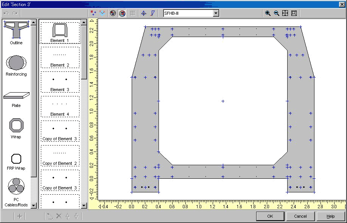Image resolution: width=347 pixels, height=223 pixels.
Task: Open the SFHB-III dropdown list
Action: [216, 13]
